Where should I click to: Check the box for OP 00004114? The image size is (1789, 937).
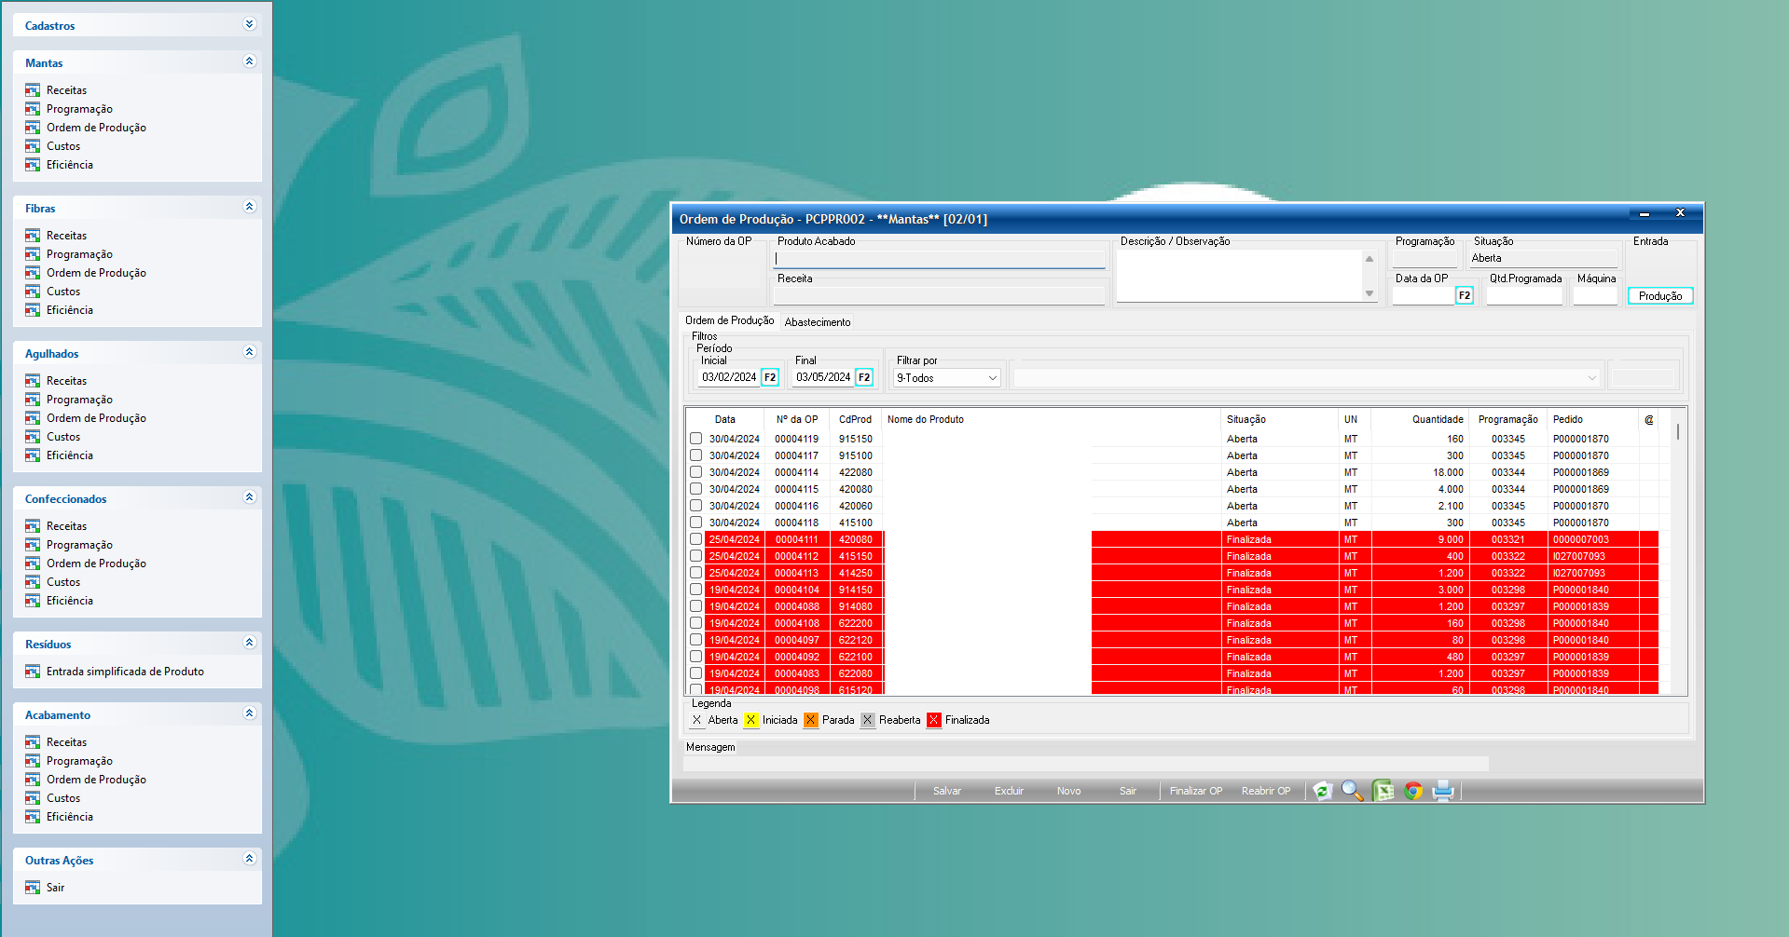pos(695,472)
